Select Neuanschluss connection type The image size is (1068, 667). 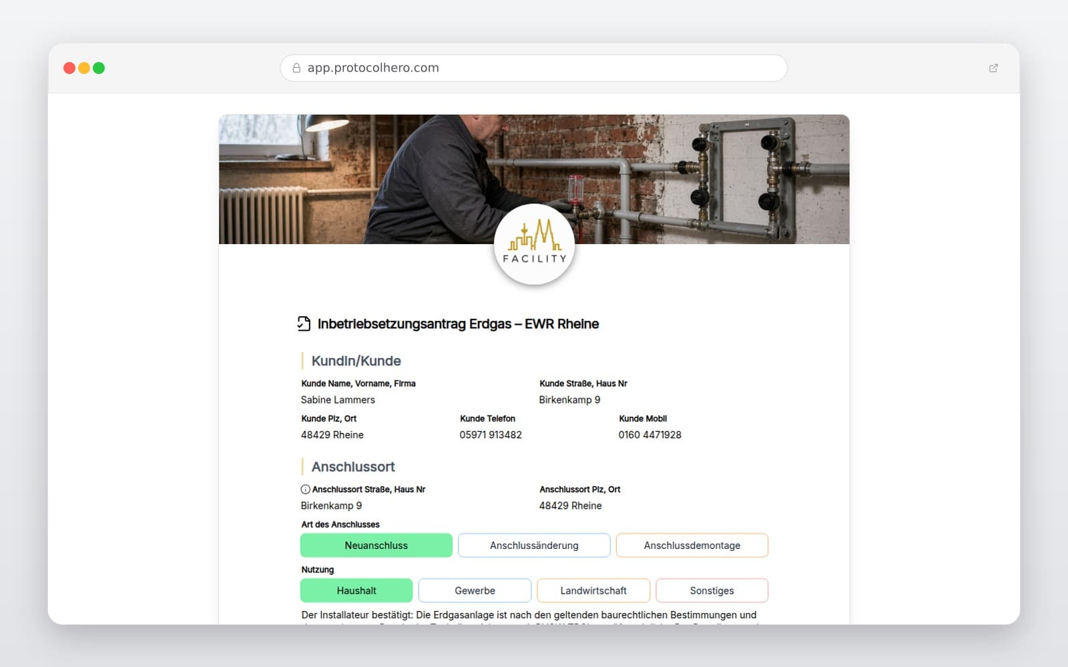(376, 546)
